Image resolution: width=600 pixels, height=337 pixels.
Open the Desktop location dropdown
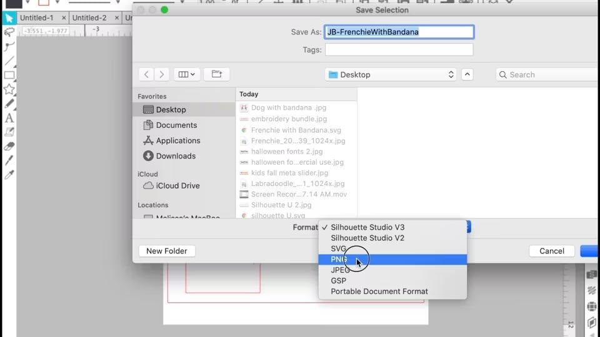coord(390,74)
